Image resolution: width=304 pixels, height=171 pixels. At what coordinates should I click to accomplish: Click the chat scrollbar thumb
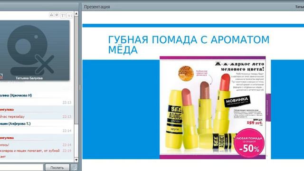(x=76, y=70)
